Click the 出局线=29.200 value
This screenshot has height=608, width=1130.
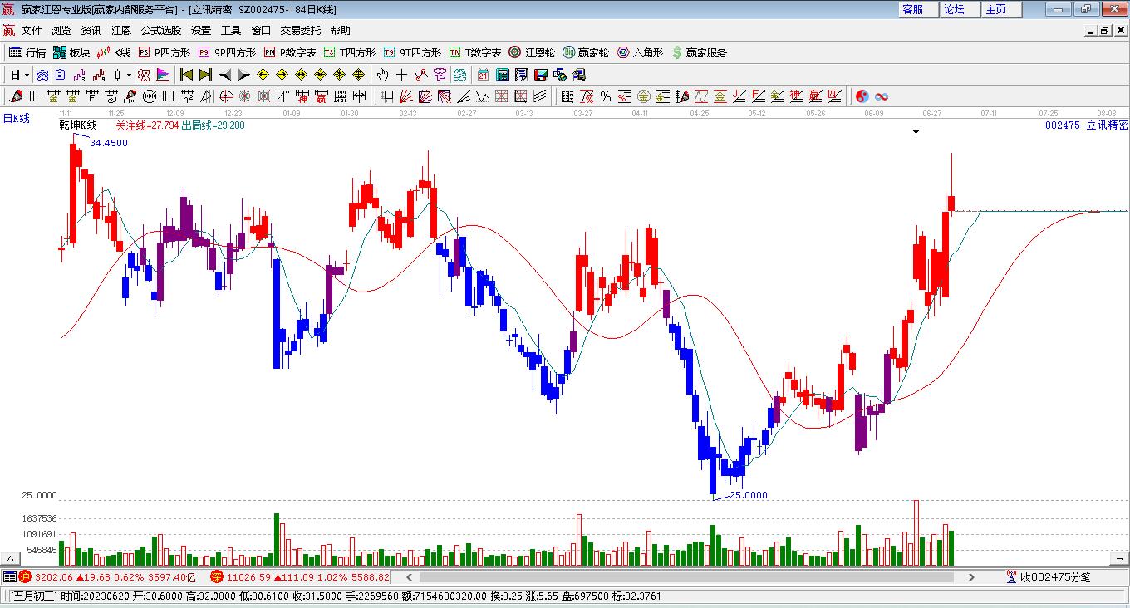[x=214, y=125]
